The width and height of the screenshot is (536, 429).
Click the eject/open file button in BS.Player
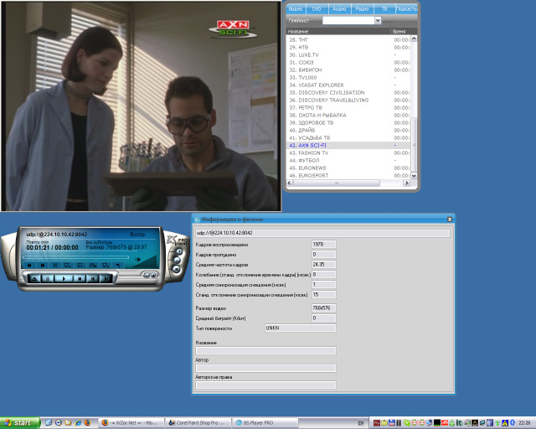(34, 278)
